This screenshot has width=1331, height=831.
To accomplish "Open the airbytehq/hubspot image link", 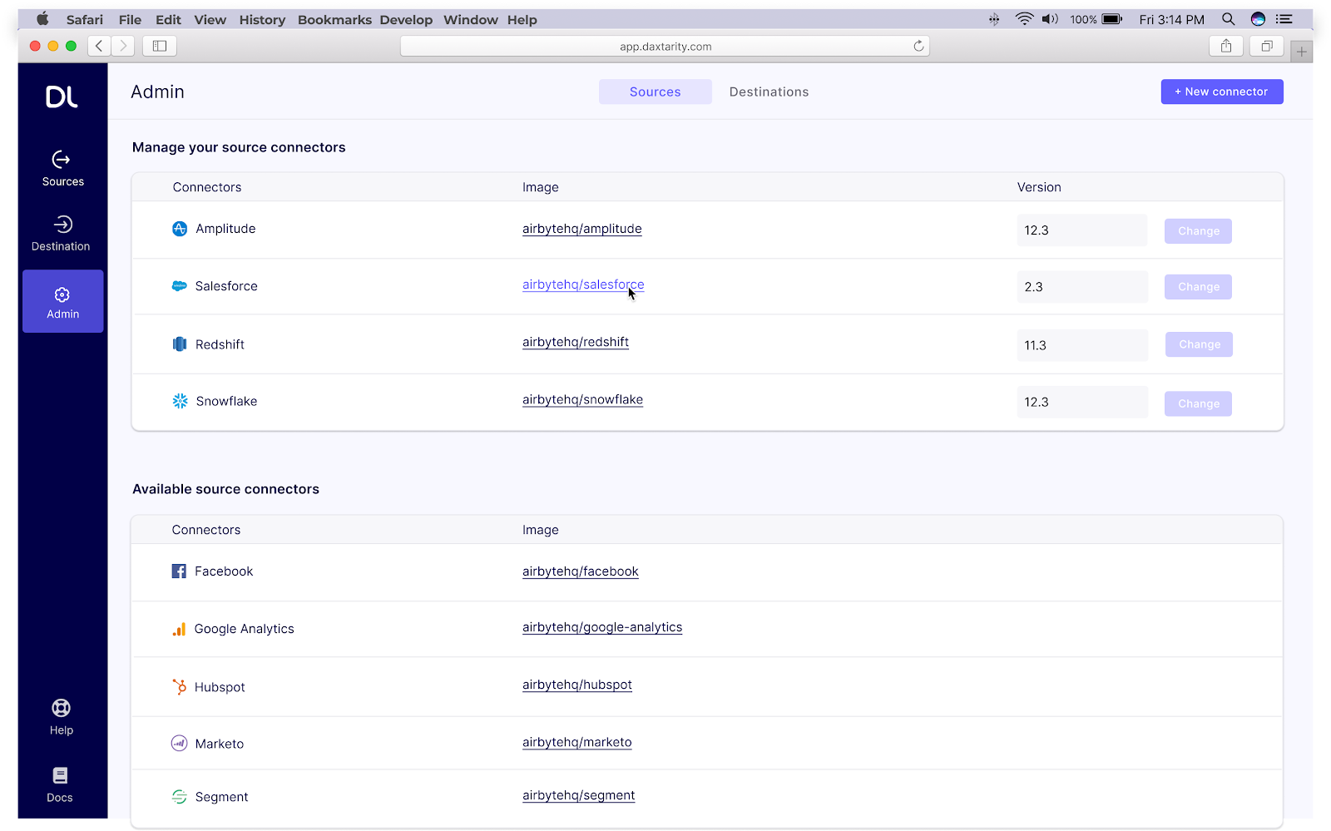I will coord(577,685).
